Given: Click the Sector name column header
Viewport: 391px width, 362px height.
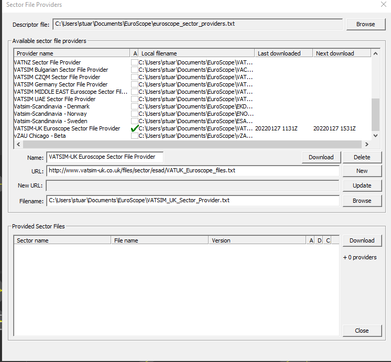Looking at the screenshot, I should coord(62,240).
